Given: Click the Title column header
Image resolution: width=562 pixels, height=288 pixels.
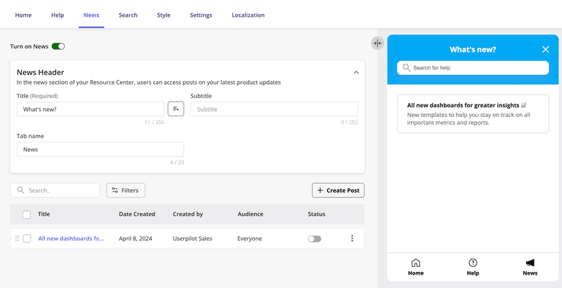Looking at the screenshot, I should [44, 214].
